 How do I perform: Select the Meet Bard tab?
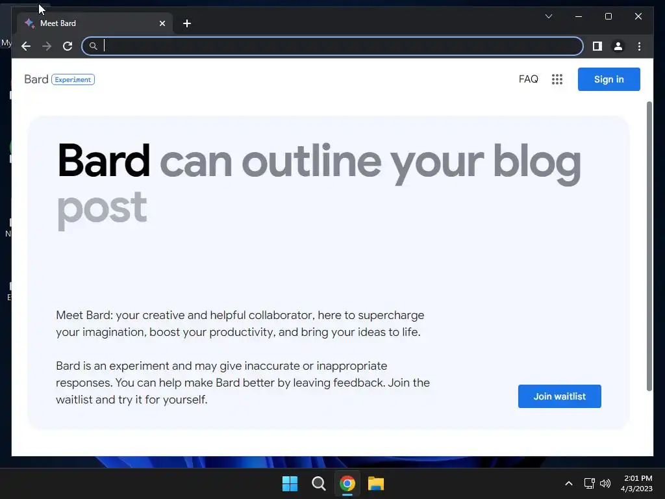[95, 23]
